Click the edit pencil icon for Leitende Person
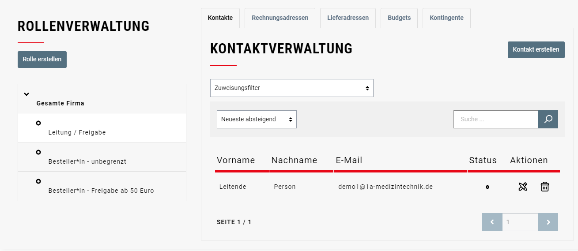Screen dimensions: 578x251 [523, 187]
